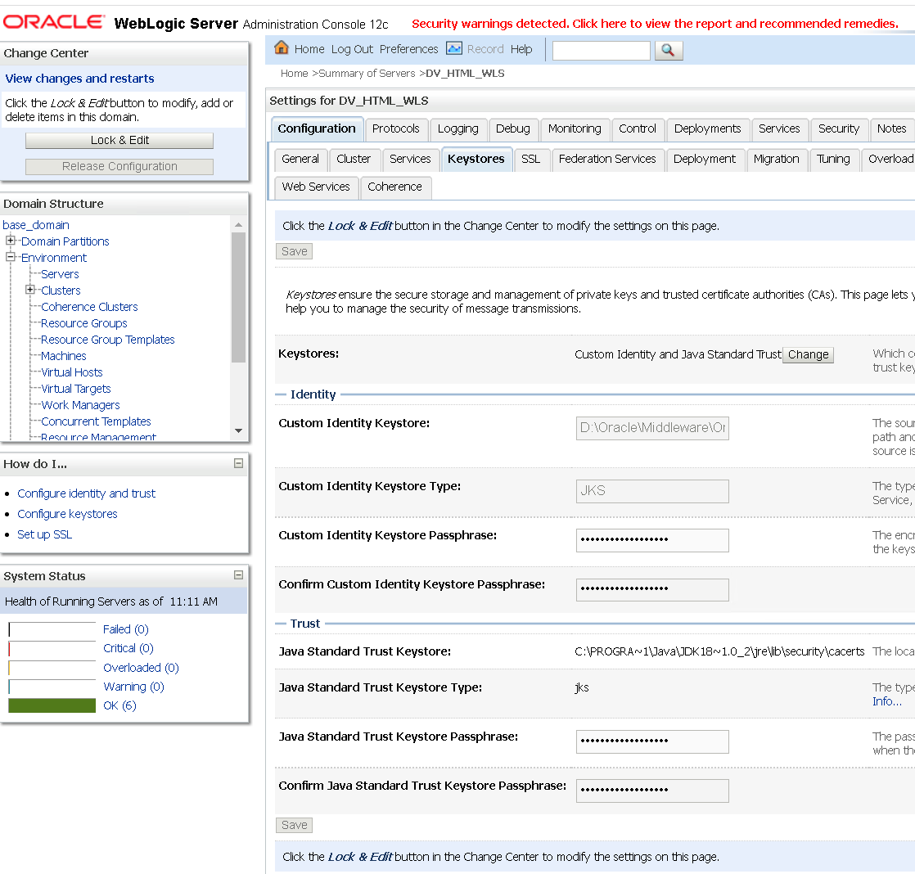This screenshot has width=915, height=874.
Task: Click the Overloaded (0) status link
Action: (x=142, y=668)
